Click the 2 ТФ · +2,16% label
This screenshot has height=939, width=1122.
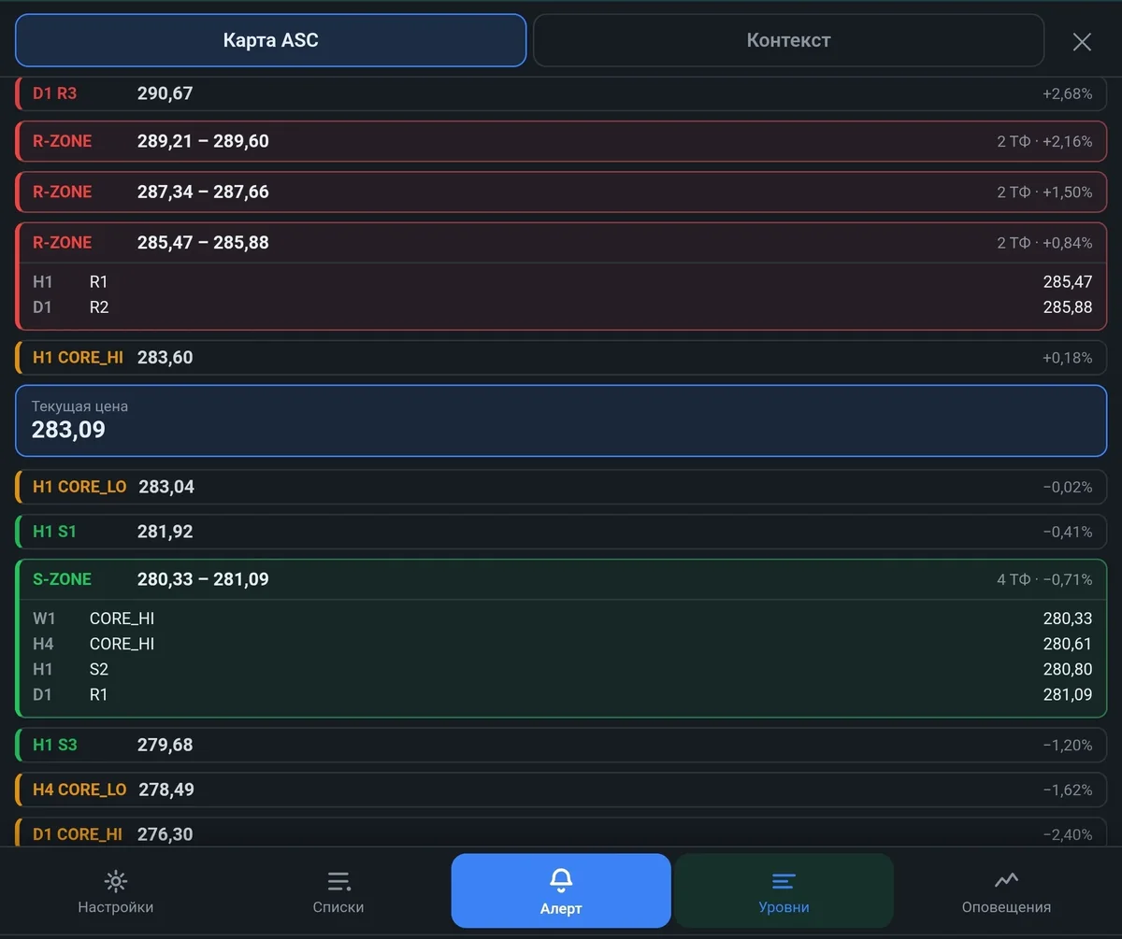coord(1044,141)
